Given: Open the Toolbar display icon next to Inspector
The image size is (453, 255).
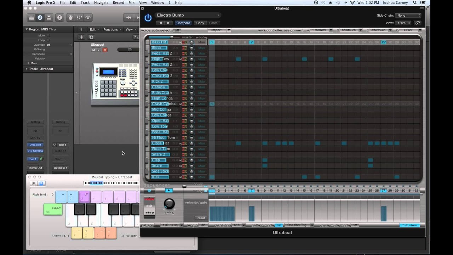Looking at the screenshot, I should click(48, 17).
